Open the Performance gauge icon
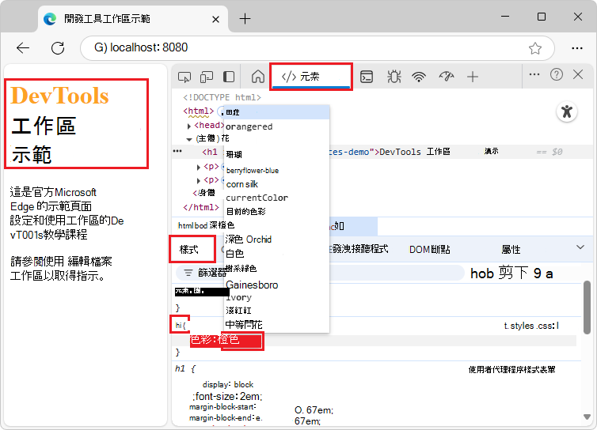The width and height of the screenshot is (597, 430). [x=447, y=77]
